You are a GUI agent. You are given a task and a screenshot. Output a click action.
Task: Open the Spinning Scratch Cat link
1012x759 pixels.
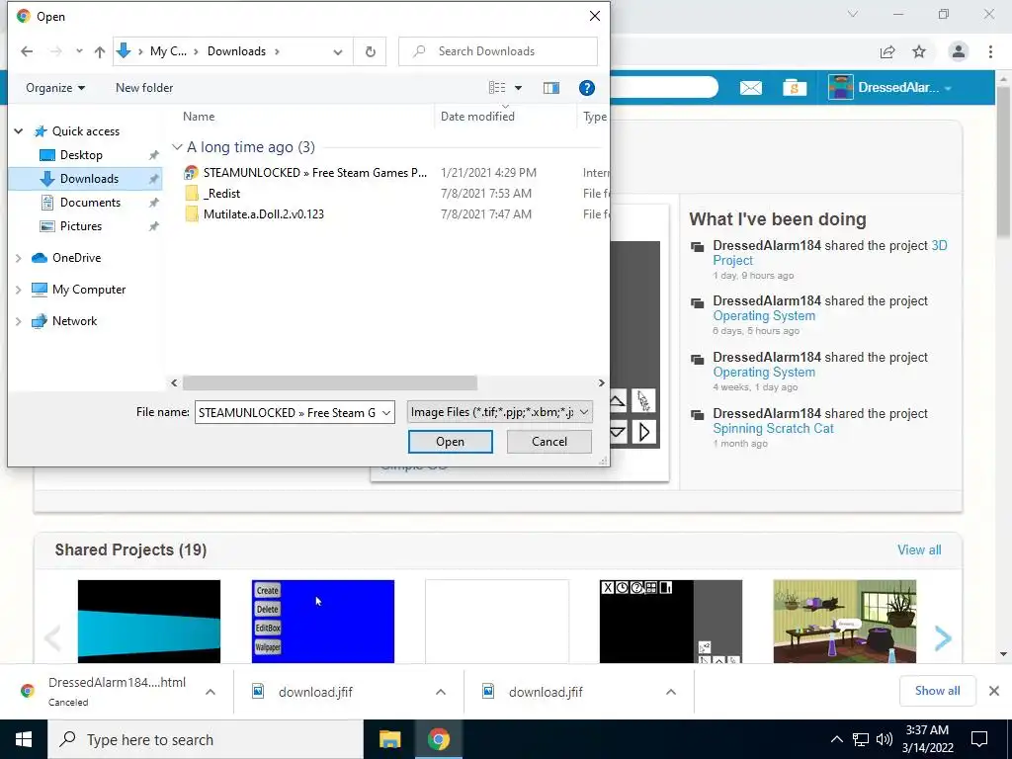tap(773, 429)
